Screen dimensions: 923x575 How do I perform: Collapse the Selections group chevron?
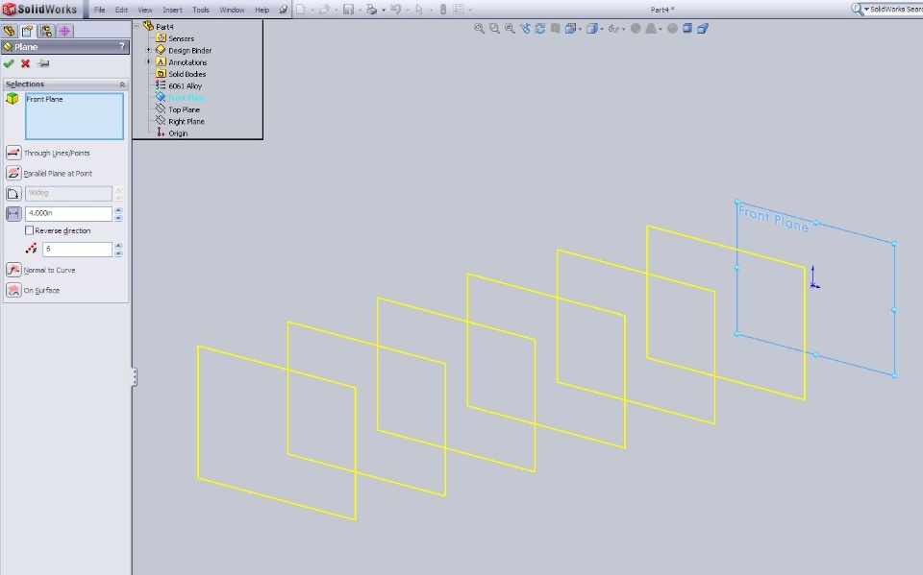122,84
